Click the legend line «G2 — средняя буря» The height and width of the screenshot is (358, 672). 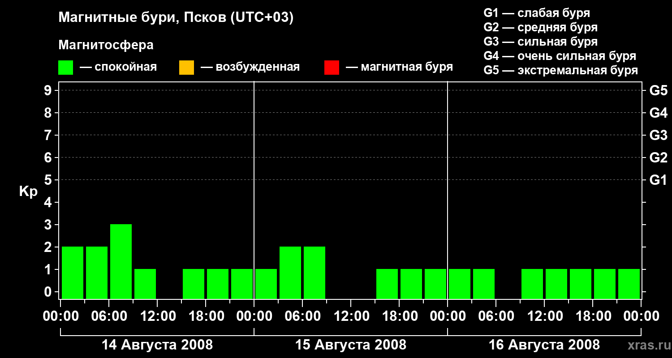[541, 27]
